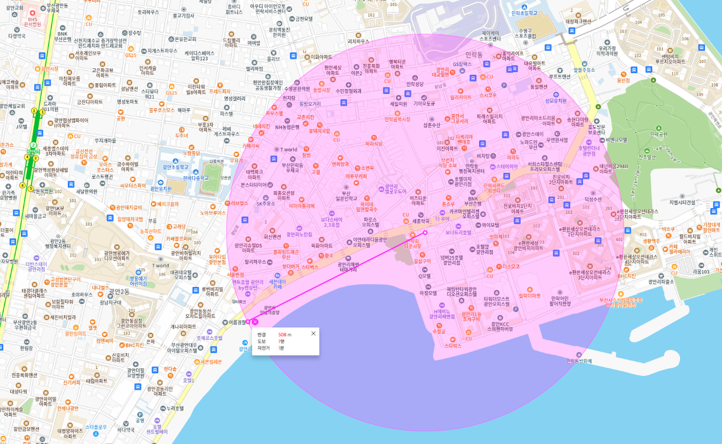
Task: Click the radius circle center point
Action: click(x=425, y=233)
